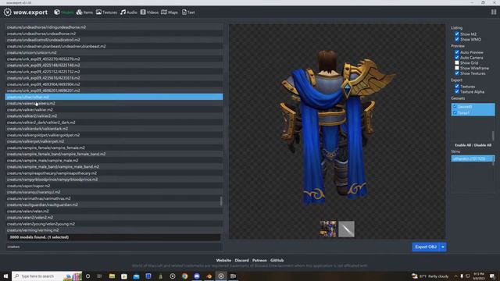The width and height of the screenshot is (500, 281).
Task: Enable Show Wireframe
Action: pos(457,68)
